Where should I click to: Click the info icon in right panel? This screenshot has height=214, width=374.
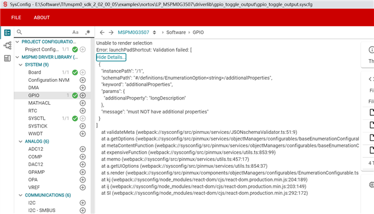372,50
